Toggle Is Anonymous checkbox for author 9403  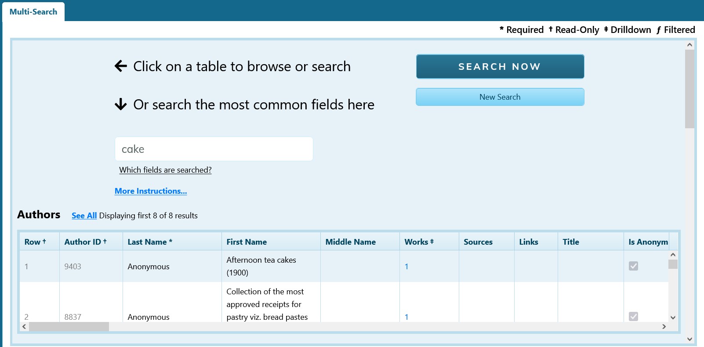pyautogui.click(x=633, y=266)
